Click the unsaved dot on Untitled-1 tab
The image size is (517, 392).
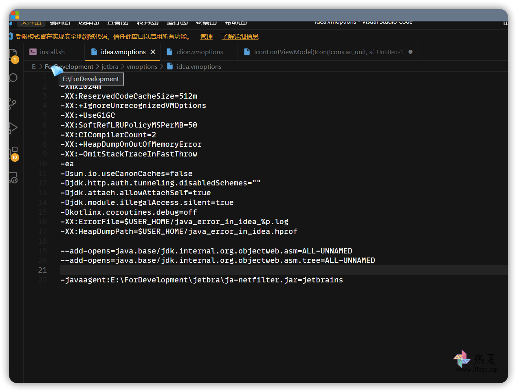coord(410,52)
